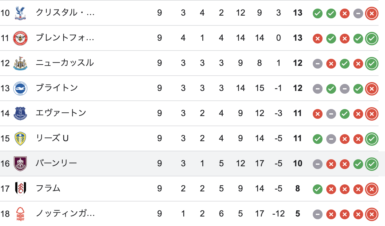Click Nottingham Forest's grey draw icon
Screen dimensions: 385x226
pos(318,214)
